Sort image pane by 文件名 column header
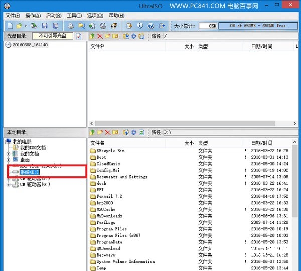Image resolution: width=301 pixels, height=271 pixels. [127, 46]
